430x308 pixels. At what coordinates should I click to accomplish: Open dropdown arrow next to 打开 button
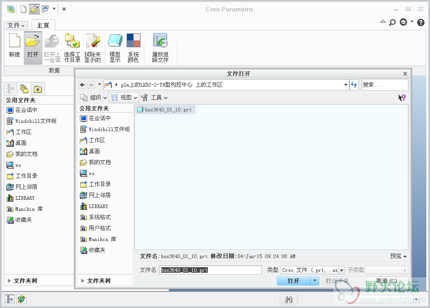coord(315,281)
